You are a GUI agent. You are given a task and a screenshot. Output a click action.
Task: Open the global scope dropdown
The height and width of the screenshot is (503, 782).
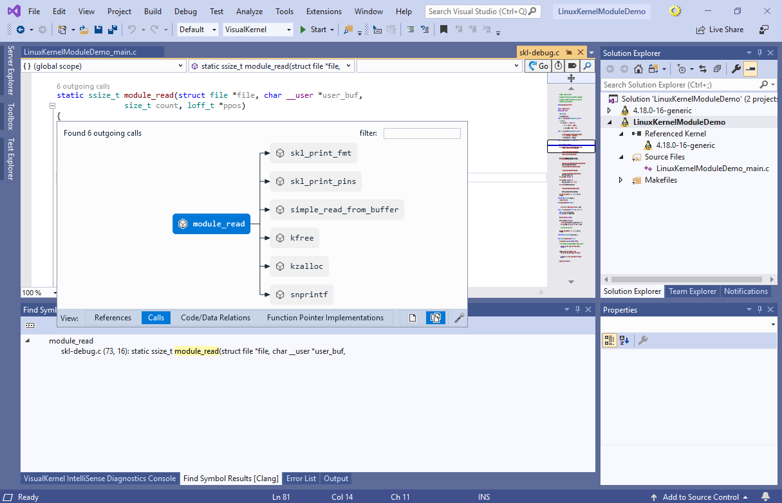104,66
